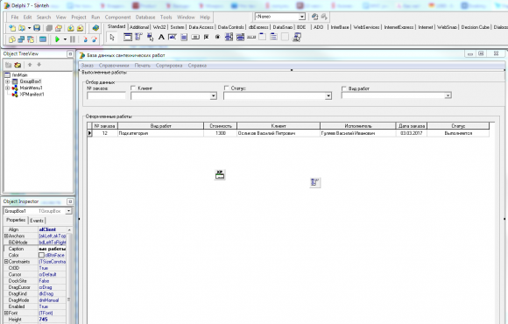
Task: Click the green Run button
Action: click(57, 39)
